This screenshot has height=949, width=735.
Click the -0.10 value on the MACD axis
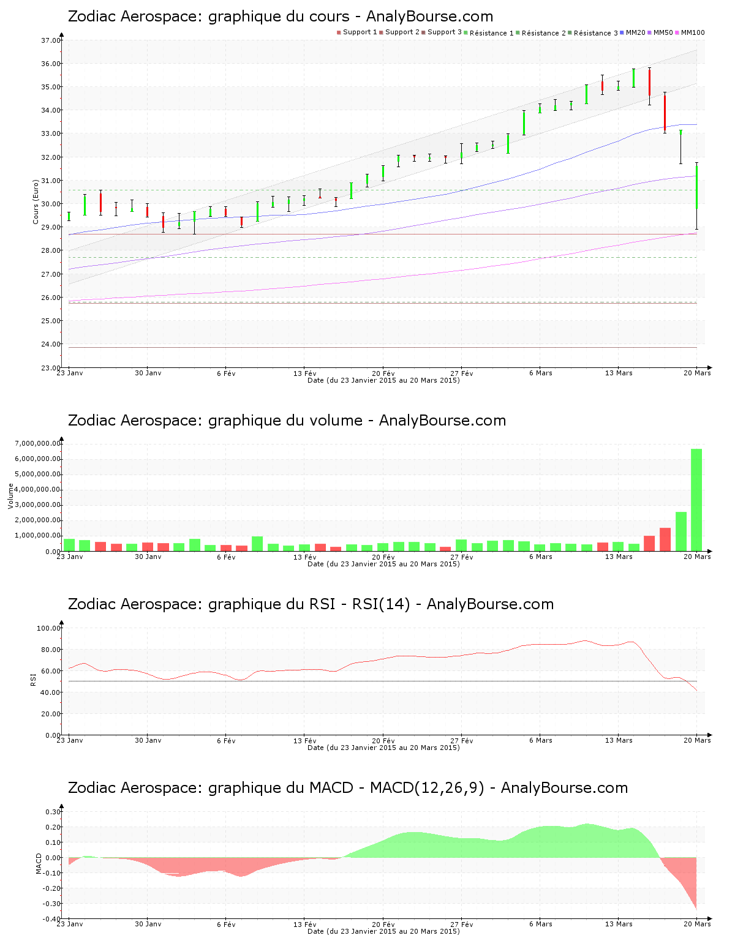coord(51,873)
